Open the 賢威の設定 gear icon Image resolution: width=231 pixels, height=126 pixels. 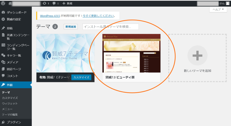pyautogui.click(x=3, y=19)
